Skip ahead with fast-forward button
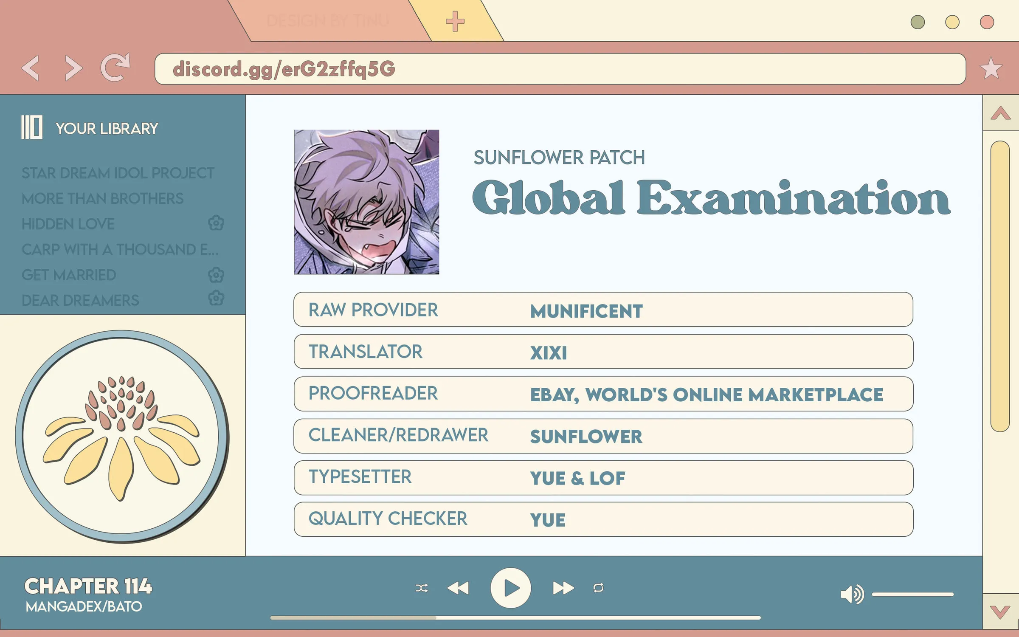The width and height of the screenshot is (1019, 637). 563,588
